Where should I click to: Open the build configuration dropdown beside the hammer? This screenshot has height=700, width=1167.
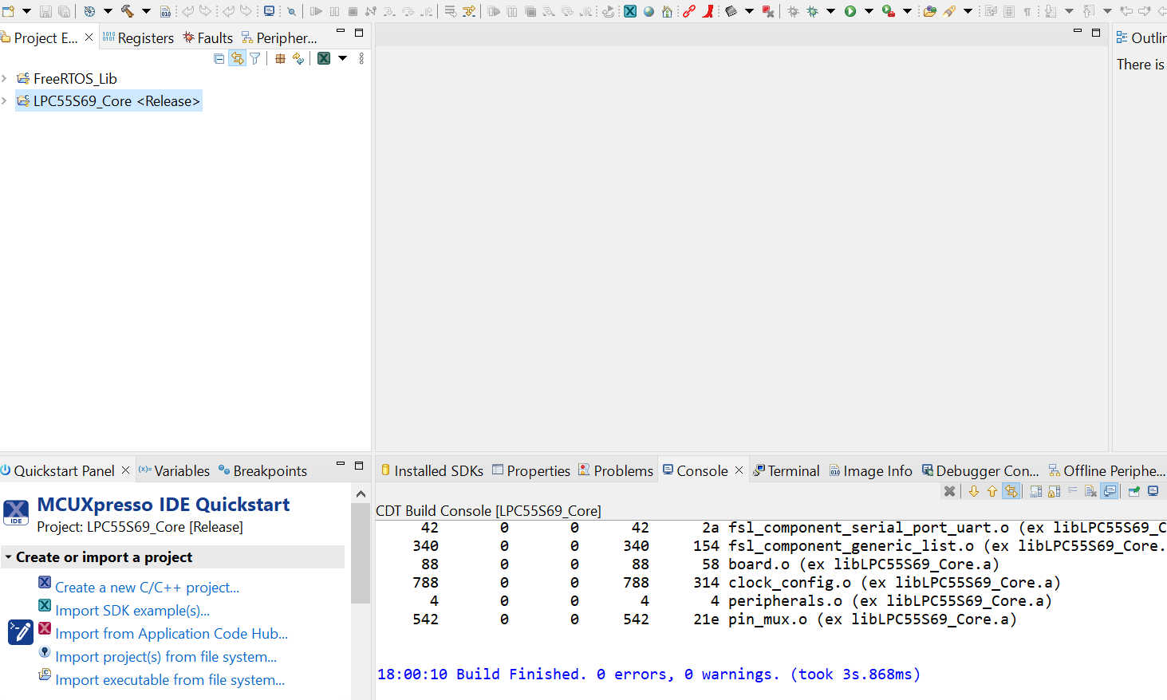(147, 11)
